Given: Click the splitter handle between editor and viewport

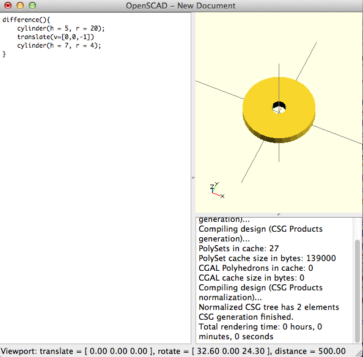Looking at the screenshot, I should [193, 178].
